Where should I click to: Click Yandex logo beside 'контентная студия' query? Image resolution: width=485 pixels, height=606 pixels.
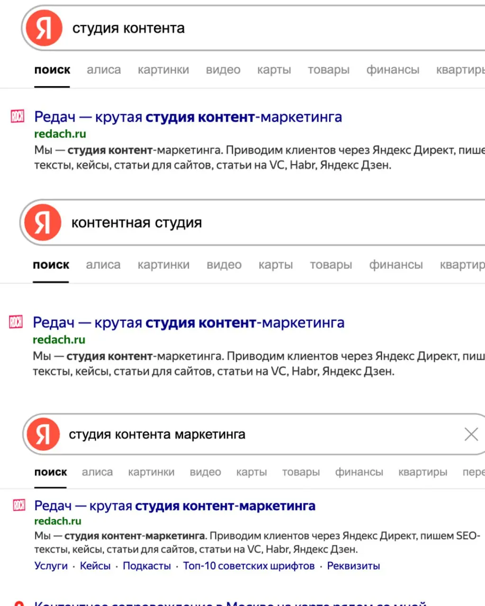[43, 223]
